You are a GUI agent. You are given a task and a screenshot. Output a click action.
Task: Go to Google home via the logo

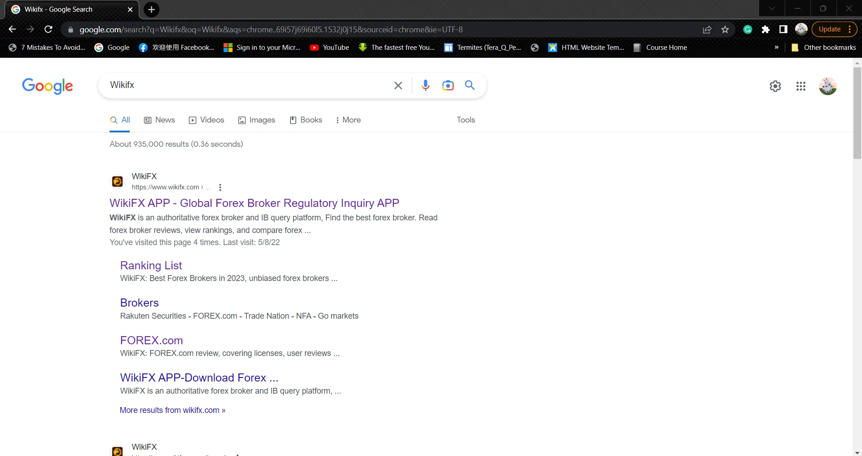48,86
